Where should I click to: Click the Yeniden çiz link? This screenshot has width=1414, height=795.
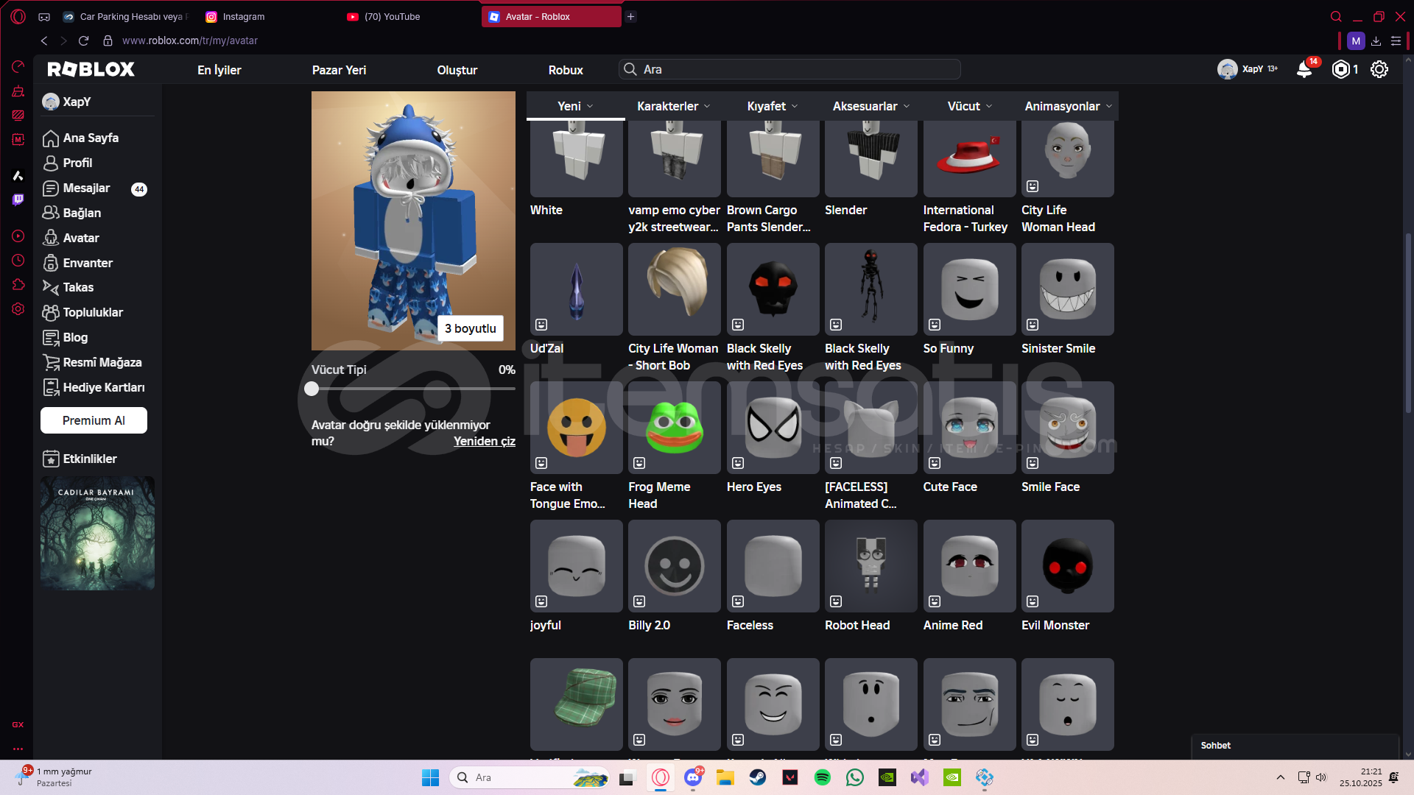(x=484, y=441)
